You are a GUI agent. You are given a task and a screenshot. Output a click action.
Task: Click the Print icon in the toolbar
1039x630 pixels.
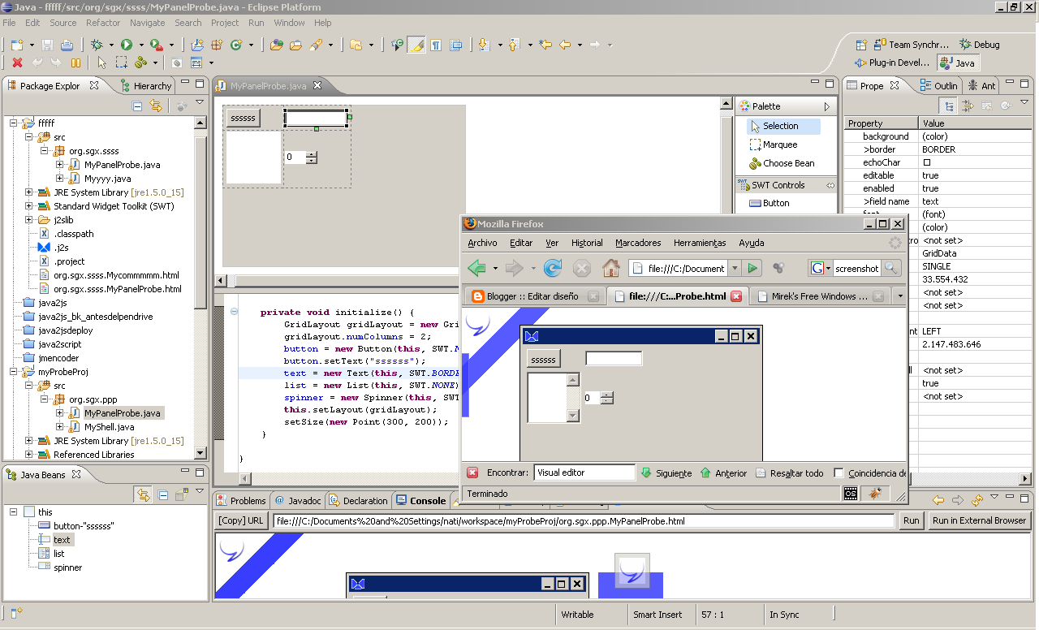[x=67, y=45]
